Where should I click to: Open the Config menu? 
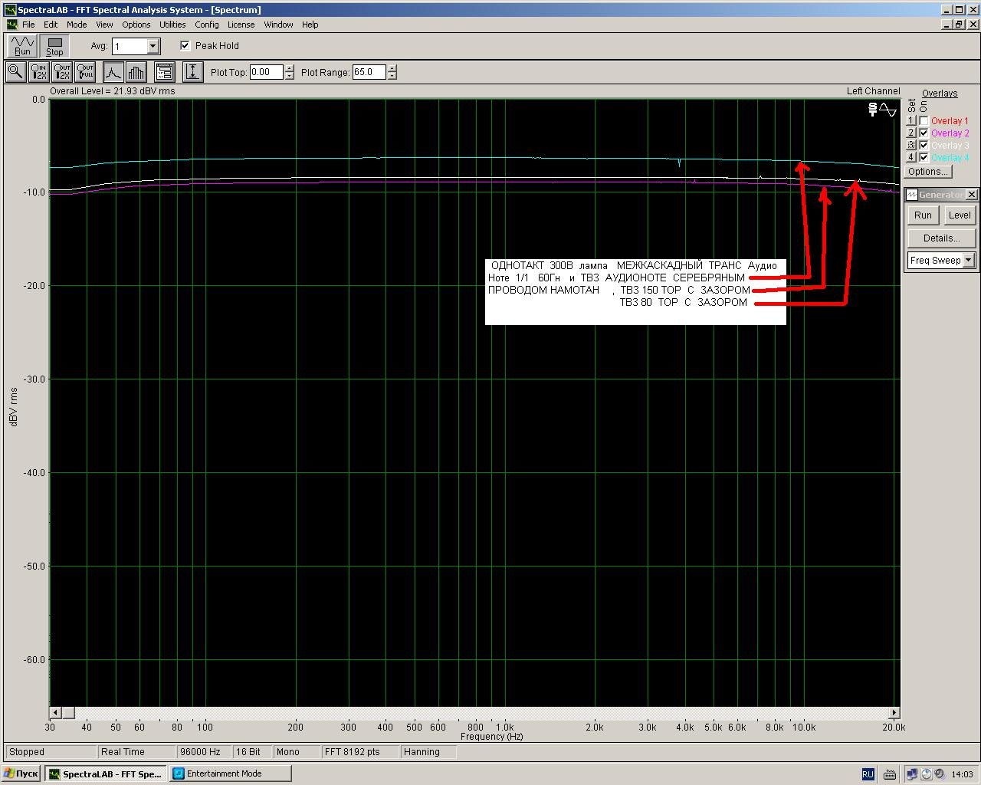206,25
